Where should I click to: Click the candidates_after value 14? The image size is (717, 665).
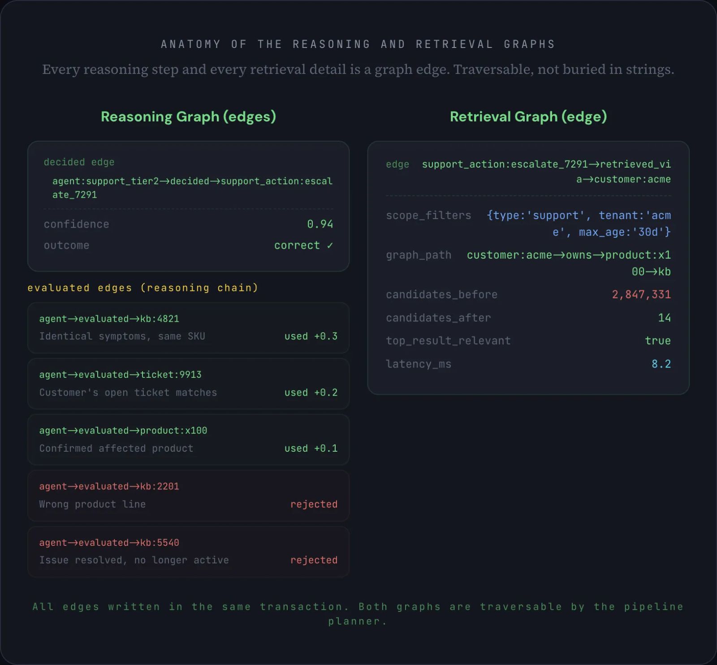point(664,318)
